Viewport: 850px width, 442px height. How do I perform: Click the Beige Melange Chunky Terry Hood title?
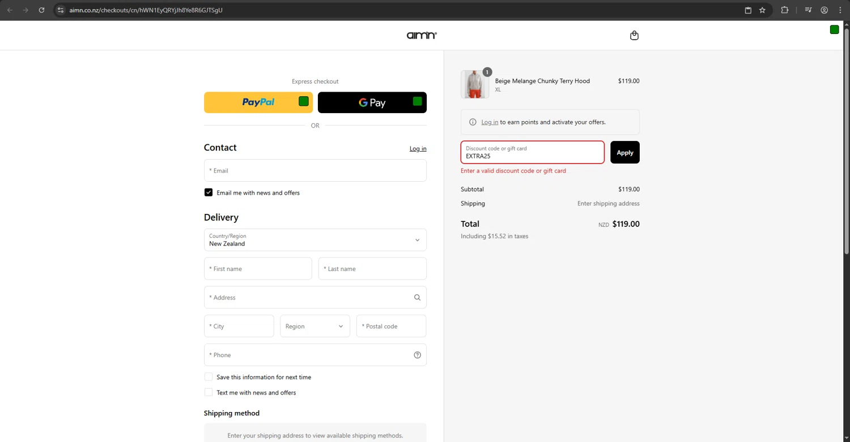(x=542, y=81)
